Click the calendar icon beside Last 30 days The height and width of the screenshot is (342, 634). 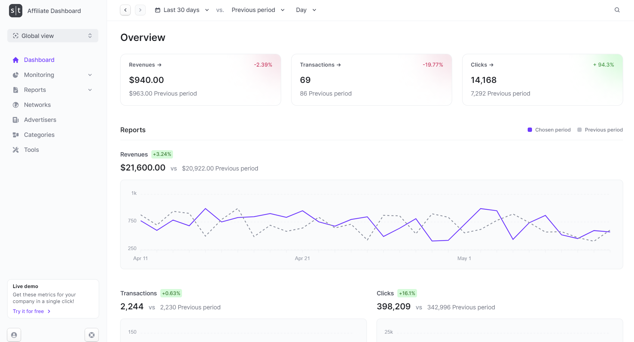pyautogui.click(x=158, y=10)
